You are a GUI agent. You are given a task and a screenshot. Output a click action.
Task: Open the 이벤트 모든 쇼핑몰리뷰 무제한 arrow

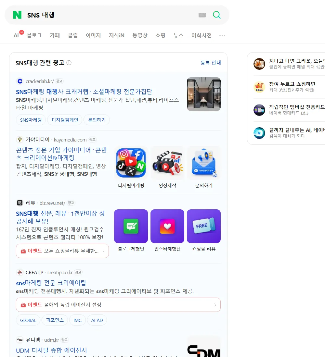tap(104, 251)
